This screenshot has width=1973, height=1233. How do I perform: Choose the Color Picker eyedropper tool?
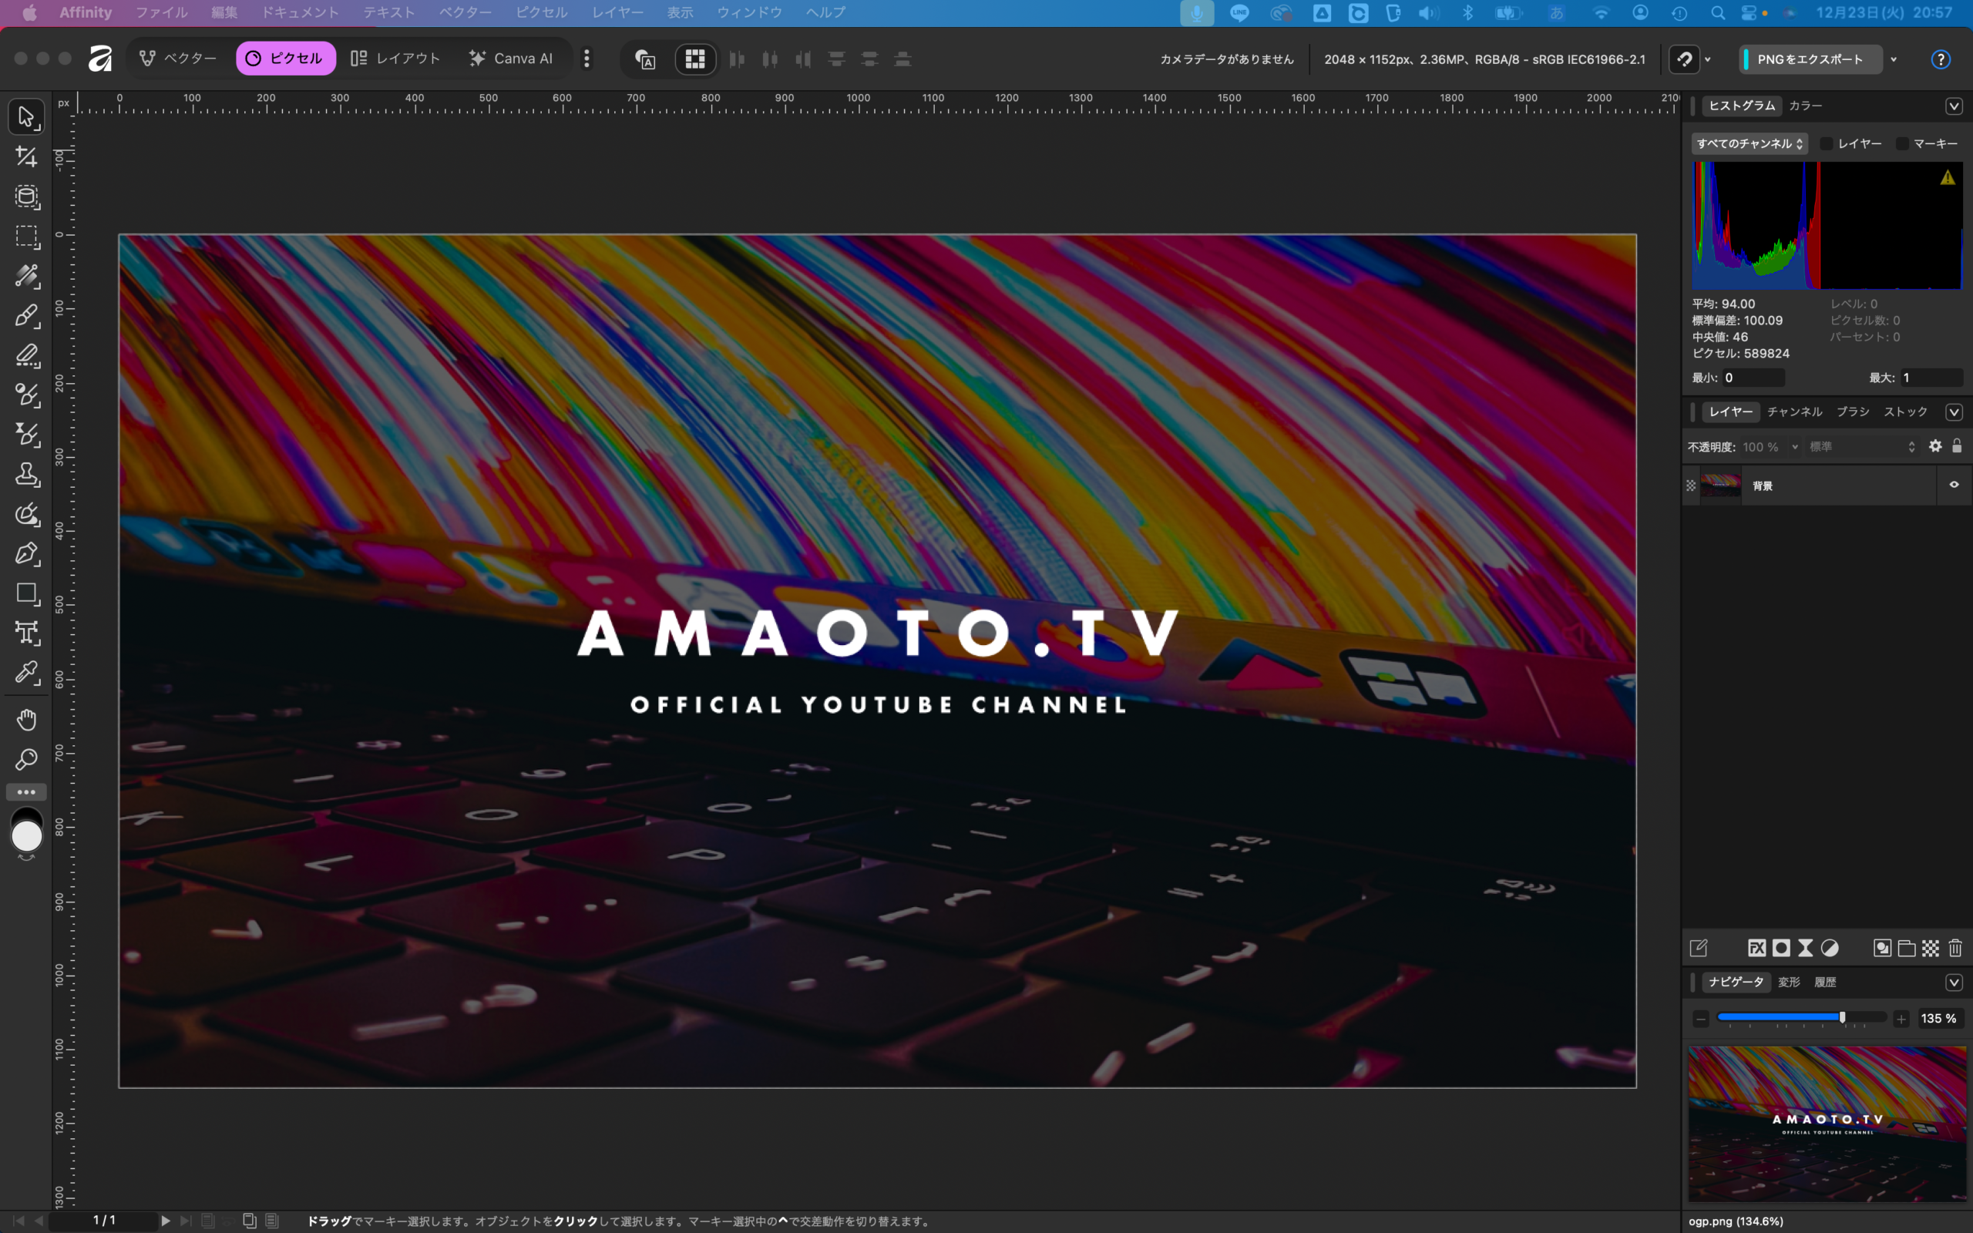[x=26, y=673]
